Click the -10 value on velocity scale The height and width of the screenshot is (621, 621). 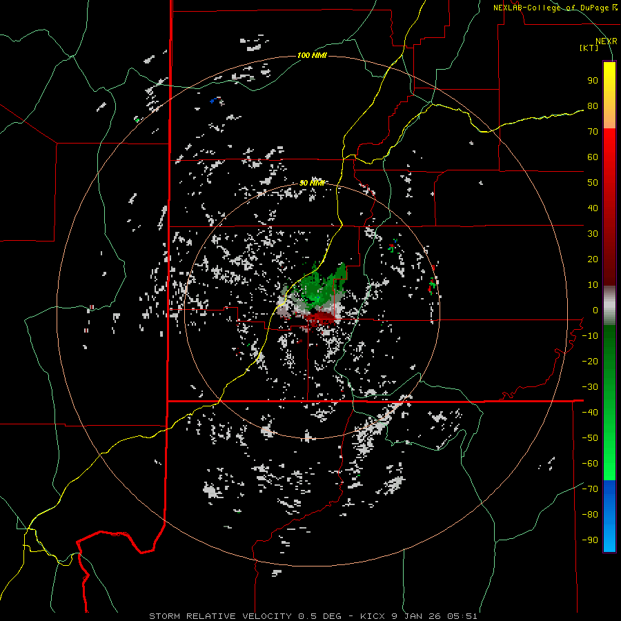(x=590, y=336)
